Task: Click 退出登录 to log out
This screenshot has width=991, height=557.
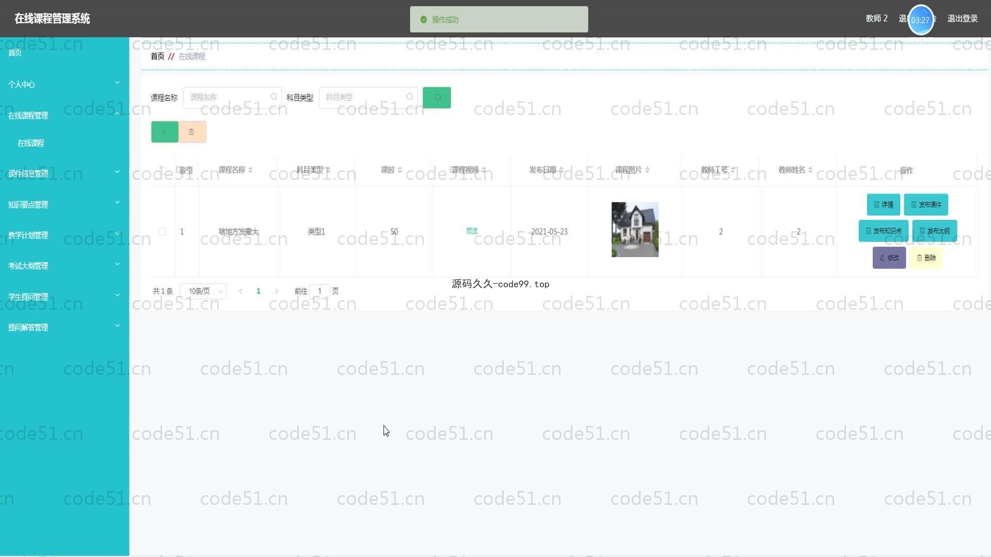Action: tap(963, 19)
